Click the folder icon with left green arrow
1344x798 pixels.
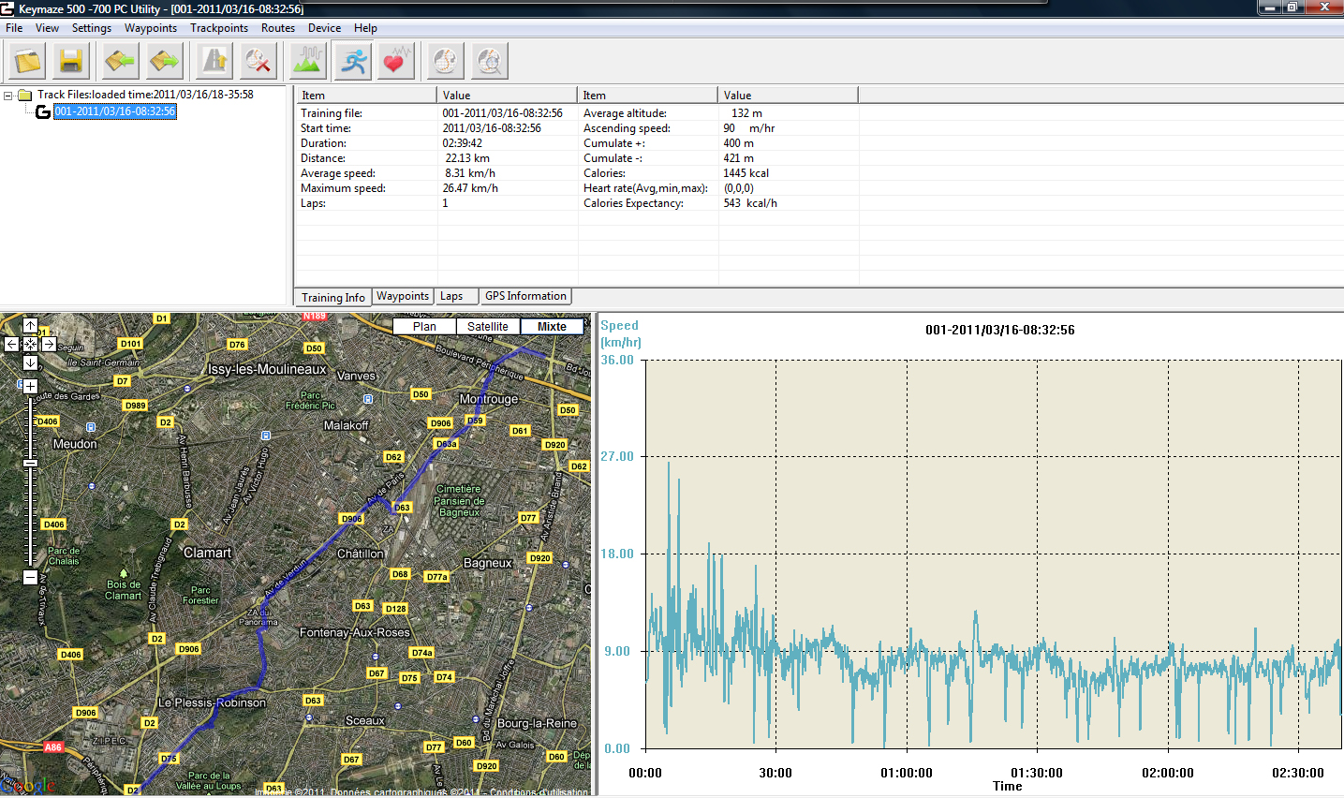point(121,62)
